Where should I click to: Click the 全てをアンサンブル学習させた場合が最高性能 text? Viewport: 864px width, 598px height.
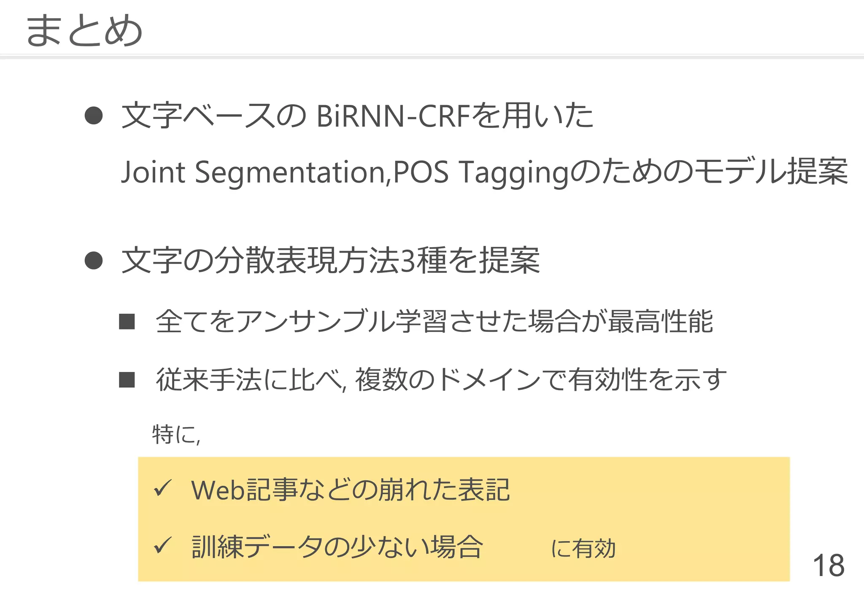click(x=435, y=321)
